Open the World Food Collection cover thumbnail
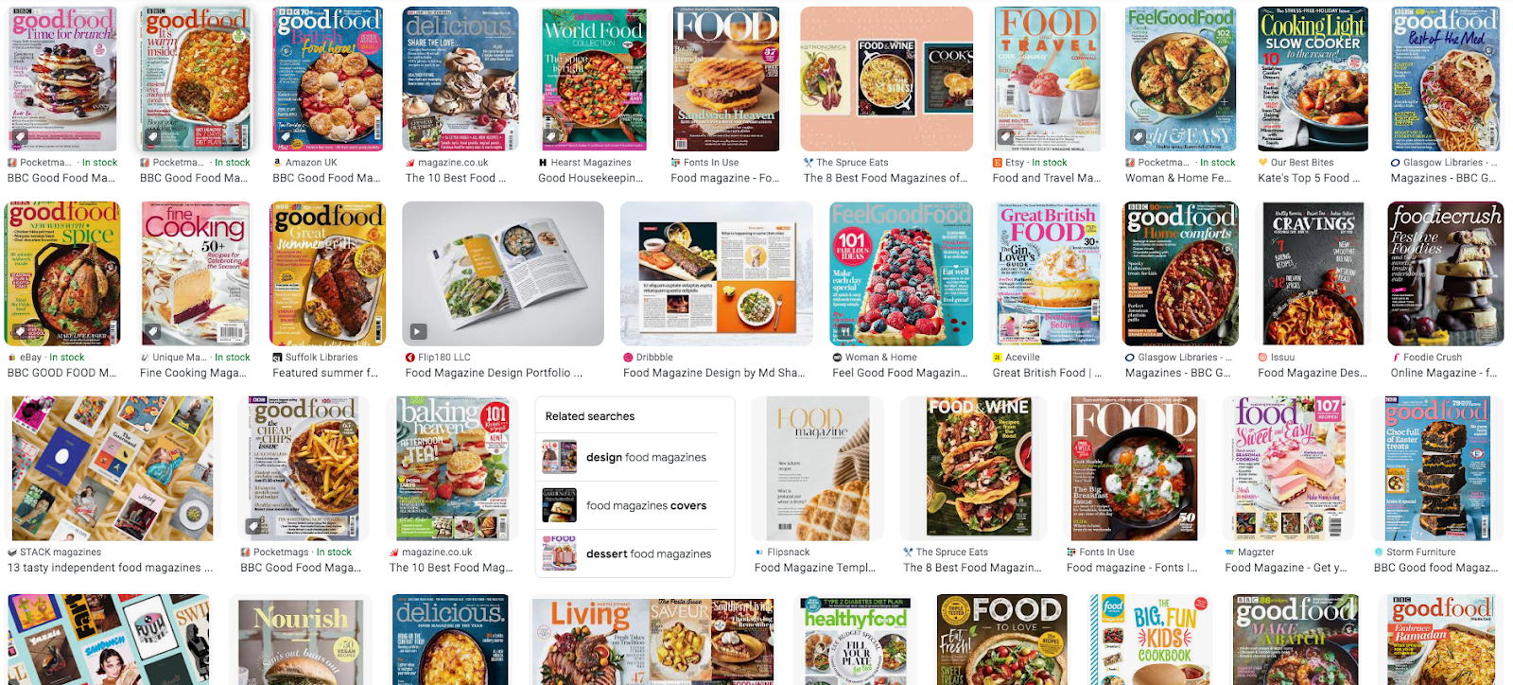This screenshot has height=685, width=1513. pos(593,79)
